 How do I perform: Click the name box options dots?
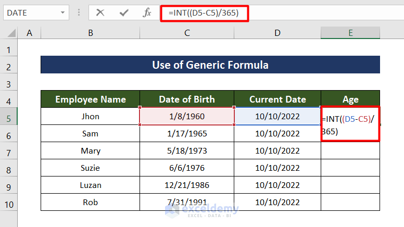coord(79,12)
